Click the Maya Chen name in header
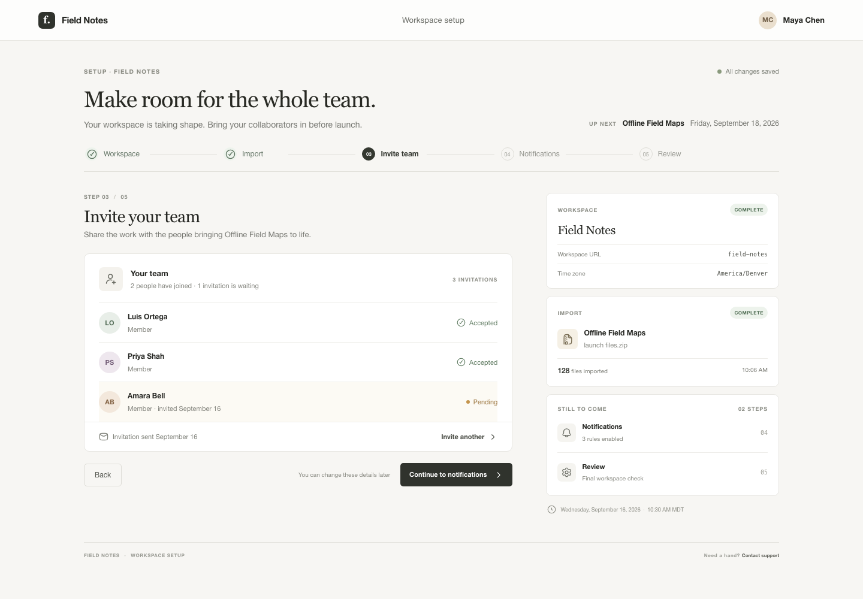 [x=804, y=20]
